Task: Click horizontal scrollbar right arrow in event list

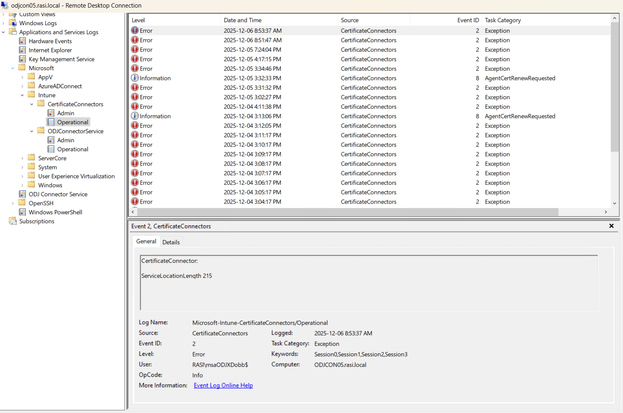Action: pos(606,212)
